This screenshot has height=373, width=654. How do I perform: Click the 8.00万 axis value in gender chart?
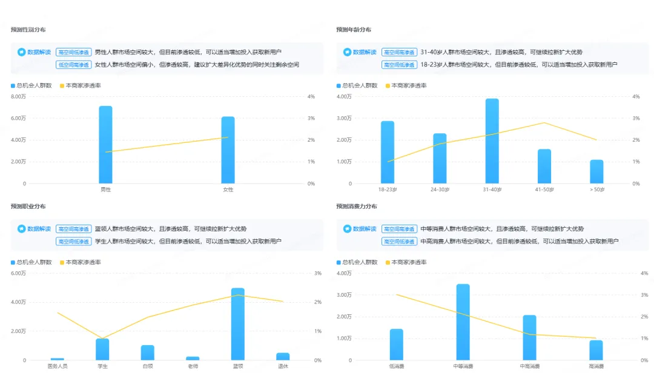tap(18, 96)
